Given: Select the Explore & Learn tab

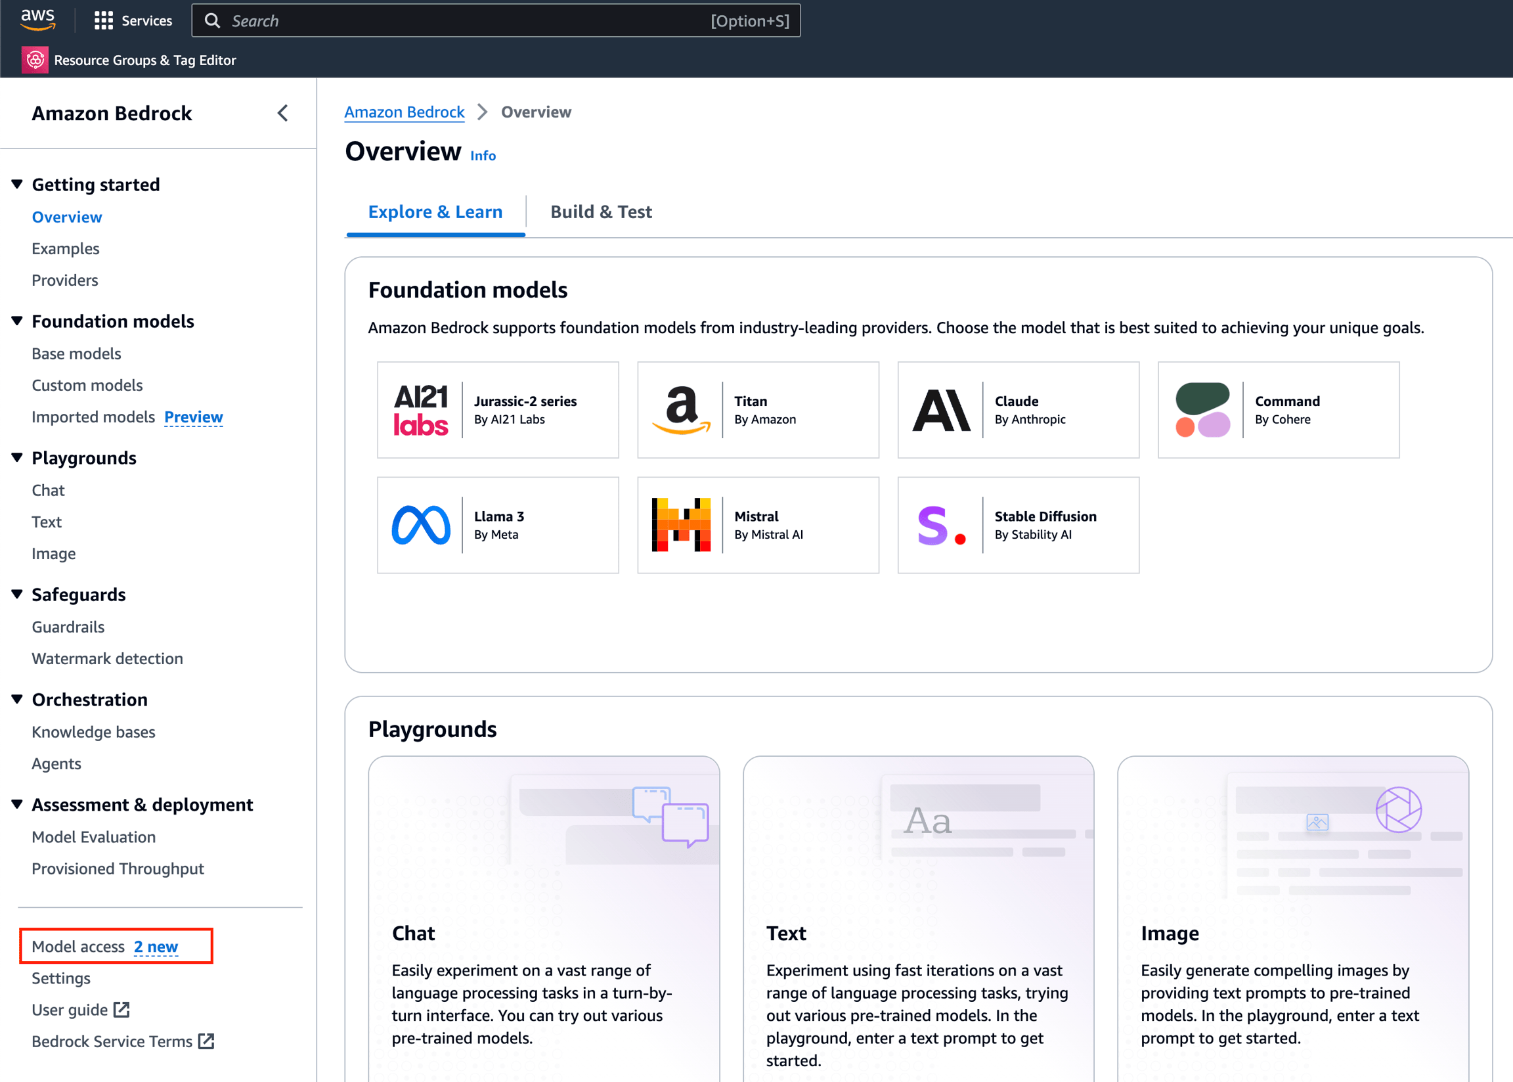Looking at the screenshot, I should (435, 212).
